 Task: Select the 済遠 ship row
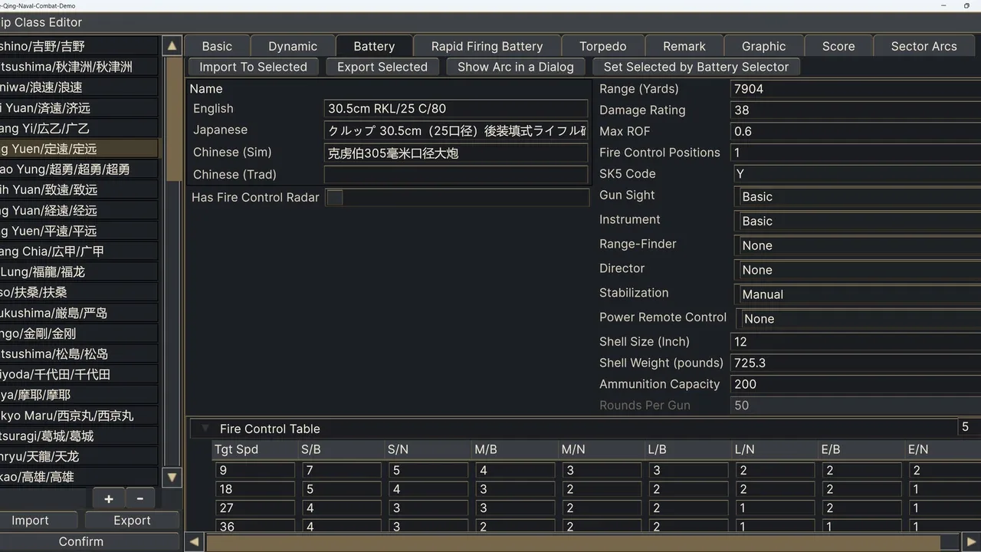[79, 108]
